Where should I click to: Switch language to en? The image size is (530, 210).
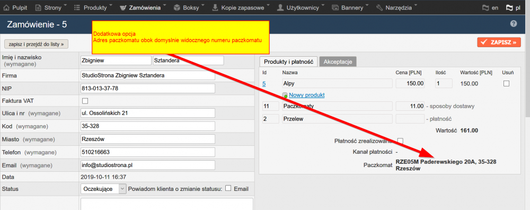click(x=495, y=8)
